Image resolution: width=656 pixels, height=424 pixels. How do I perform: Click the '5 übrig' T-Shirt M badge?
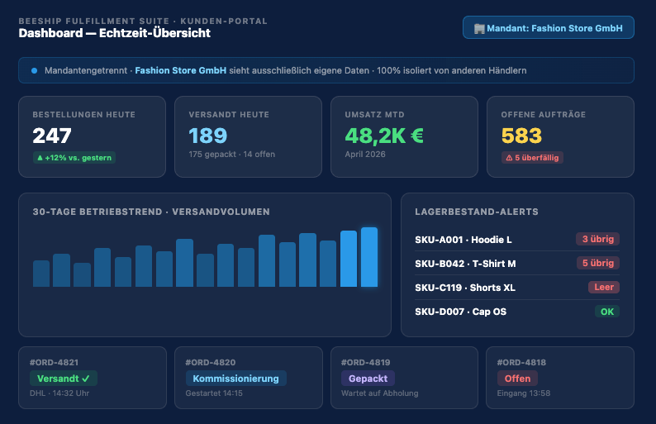coord(597,264)
